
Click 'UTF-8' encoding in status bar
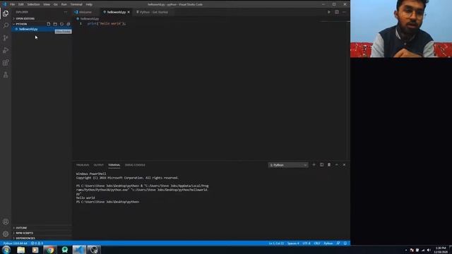point(307,243)
